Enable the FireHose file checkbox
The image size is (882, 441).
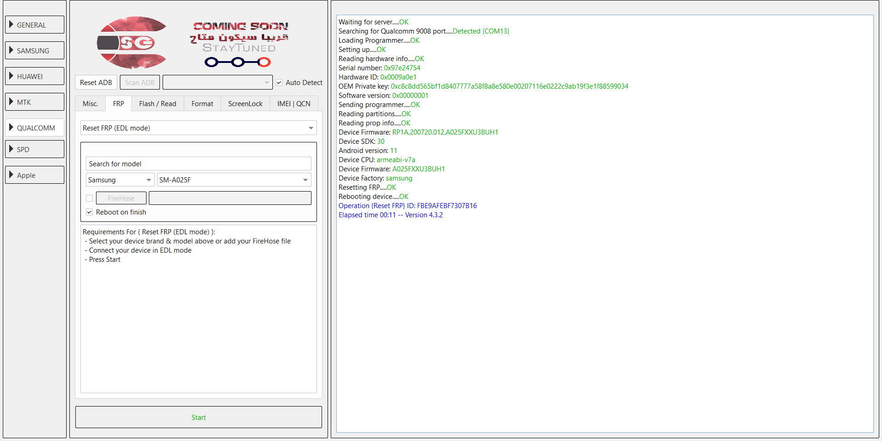click(90, 198)
